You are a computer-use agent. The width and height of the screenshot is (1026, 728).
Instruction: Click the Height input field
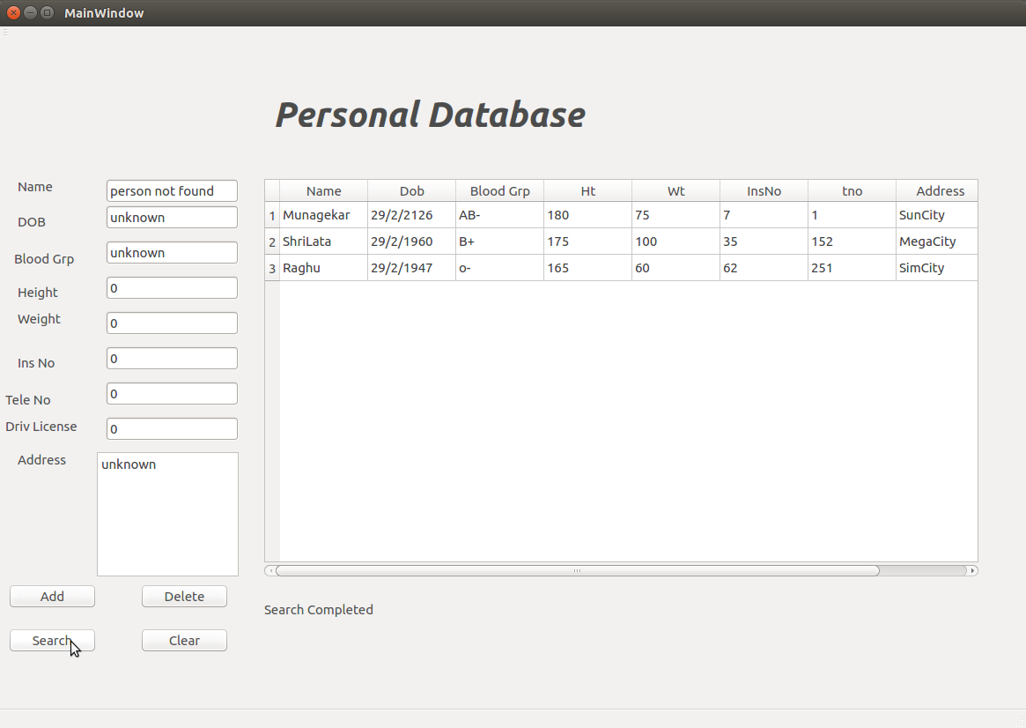[171, 287]
